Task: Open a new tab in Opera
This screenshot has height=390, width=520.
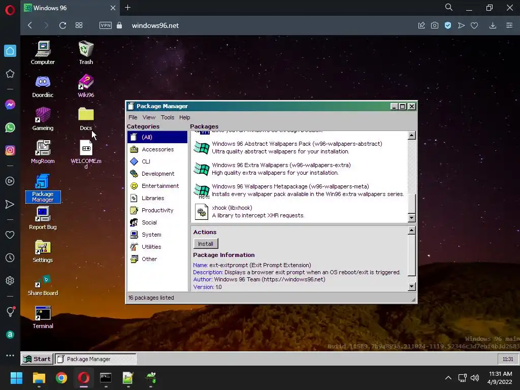Action: 127,8
